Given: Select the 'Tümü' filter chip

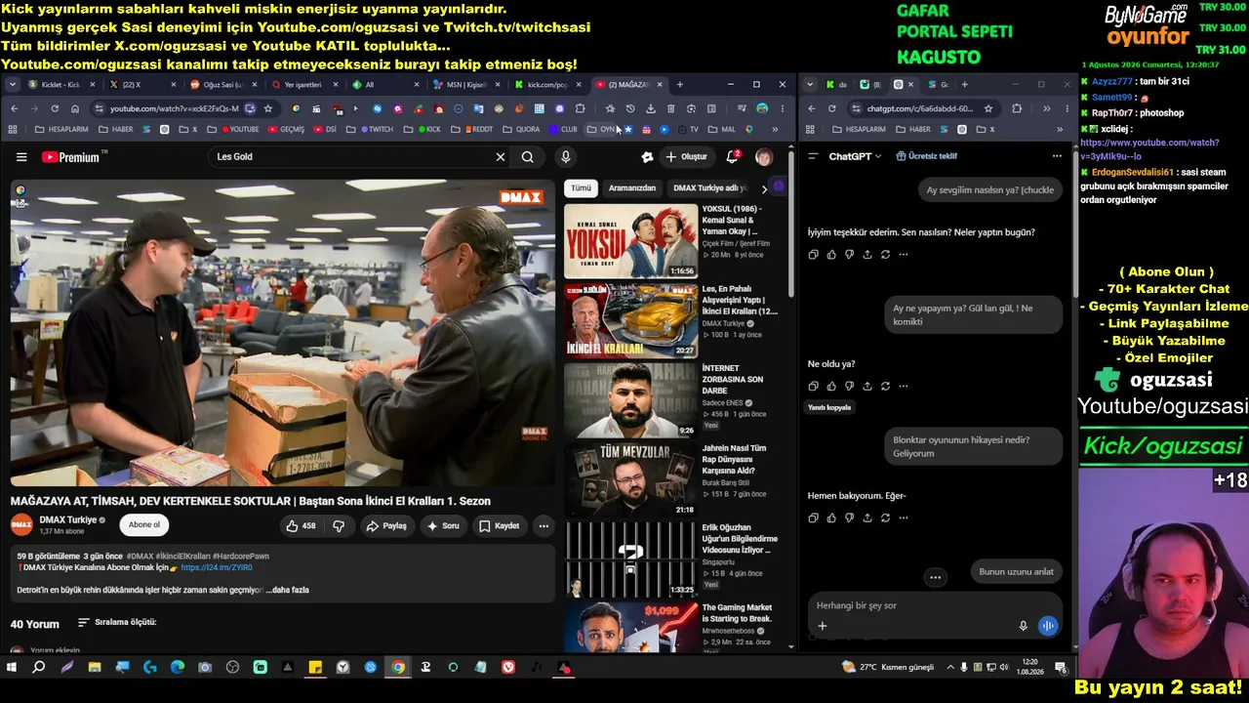Looking at the screenshot, I should point(582,187).
